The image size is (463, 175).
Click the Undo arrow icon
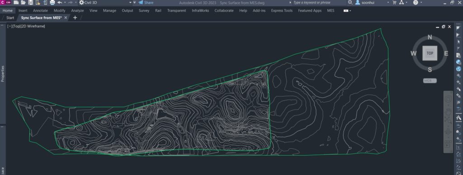60,2
